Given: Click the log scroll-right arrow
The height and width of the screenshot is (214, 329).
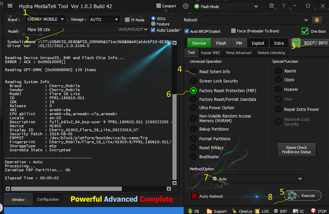Looking at the screenshot, I should pyautogui.click(x=169, y=189).
